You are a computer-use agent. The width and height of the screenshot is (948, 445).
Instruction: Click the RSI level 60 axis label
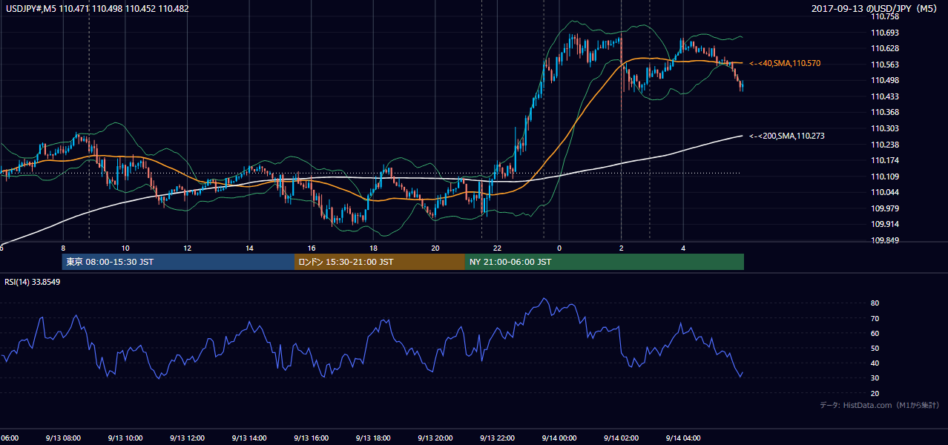click(x=875, y=333)
